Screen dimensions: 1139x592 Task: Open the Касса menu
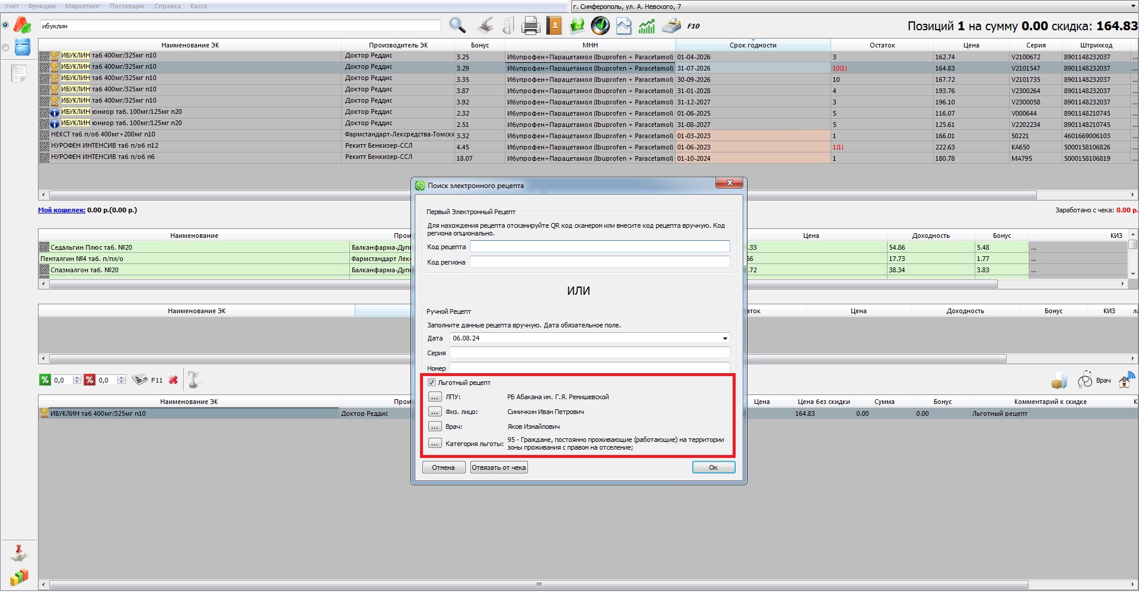point(198,6)
